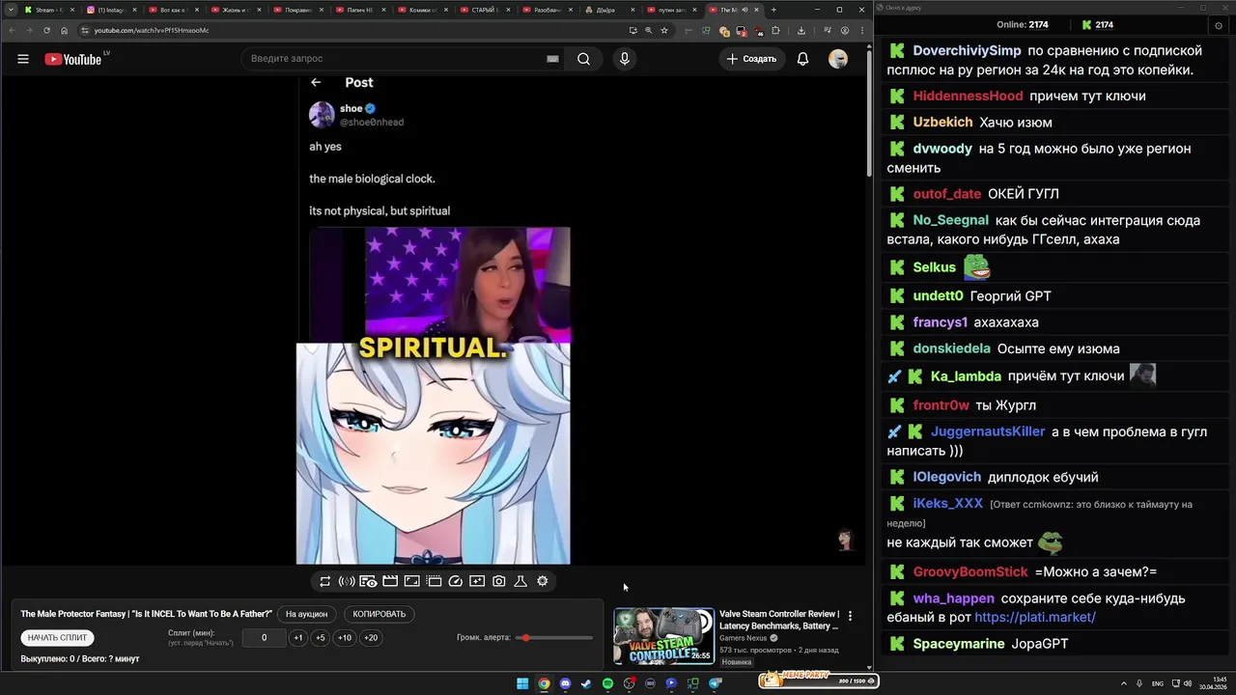Click the НАЧАТЬ СПЛИТ button
This screenshot has width=1236, height=695.
(57, 638)
